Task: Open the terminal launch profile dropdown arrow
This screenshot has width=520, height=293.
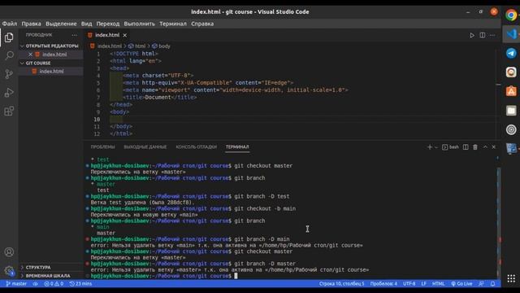Action: click(x=436, y=147)
